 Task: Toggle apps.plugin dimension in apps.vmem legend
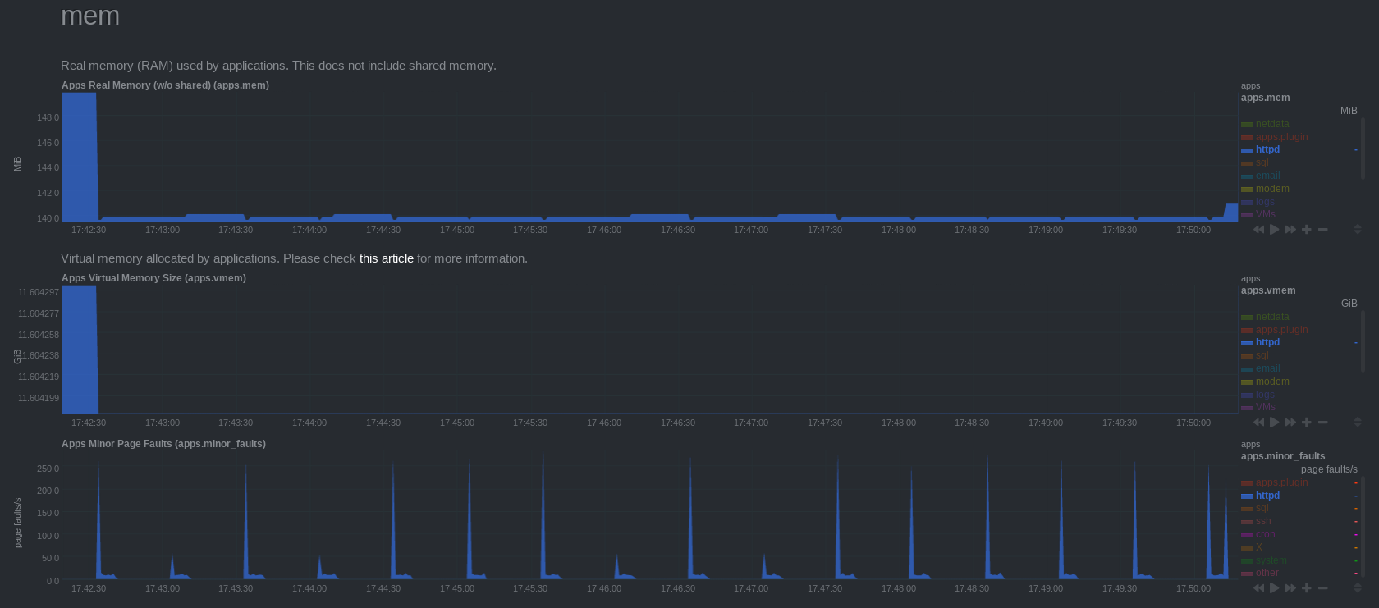tap(1281, 330)
